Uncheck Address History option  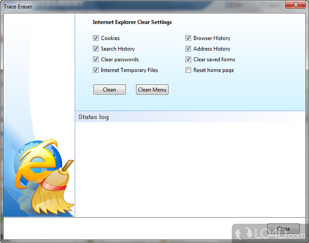tap(188, 49)
